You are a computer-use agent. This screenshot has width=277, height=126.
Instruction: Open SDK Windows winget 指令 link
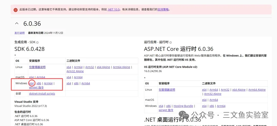tap(36, 88)
